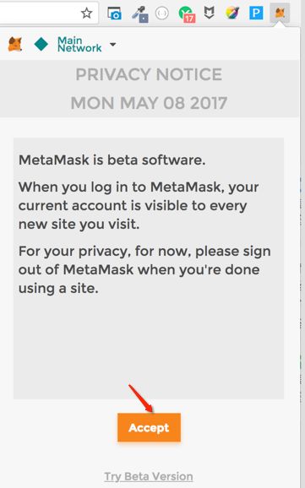
Task: Open the Main Network selector label
Action: [x=79, y=44]
